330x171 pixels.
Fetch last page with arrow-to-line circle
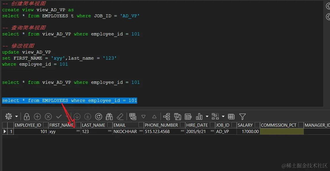pos(88,116)
